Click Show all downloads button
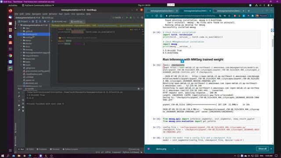 [263, 149]
